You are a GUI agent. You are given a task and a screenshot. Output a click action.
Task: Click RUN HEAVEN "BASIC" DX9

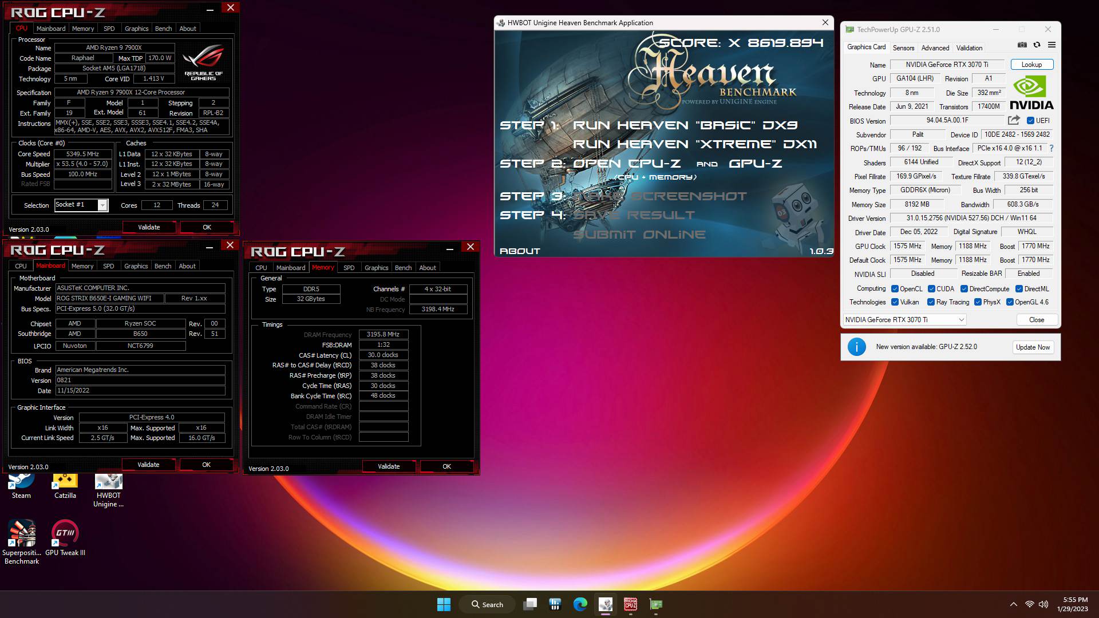(685, 125)
